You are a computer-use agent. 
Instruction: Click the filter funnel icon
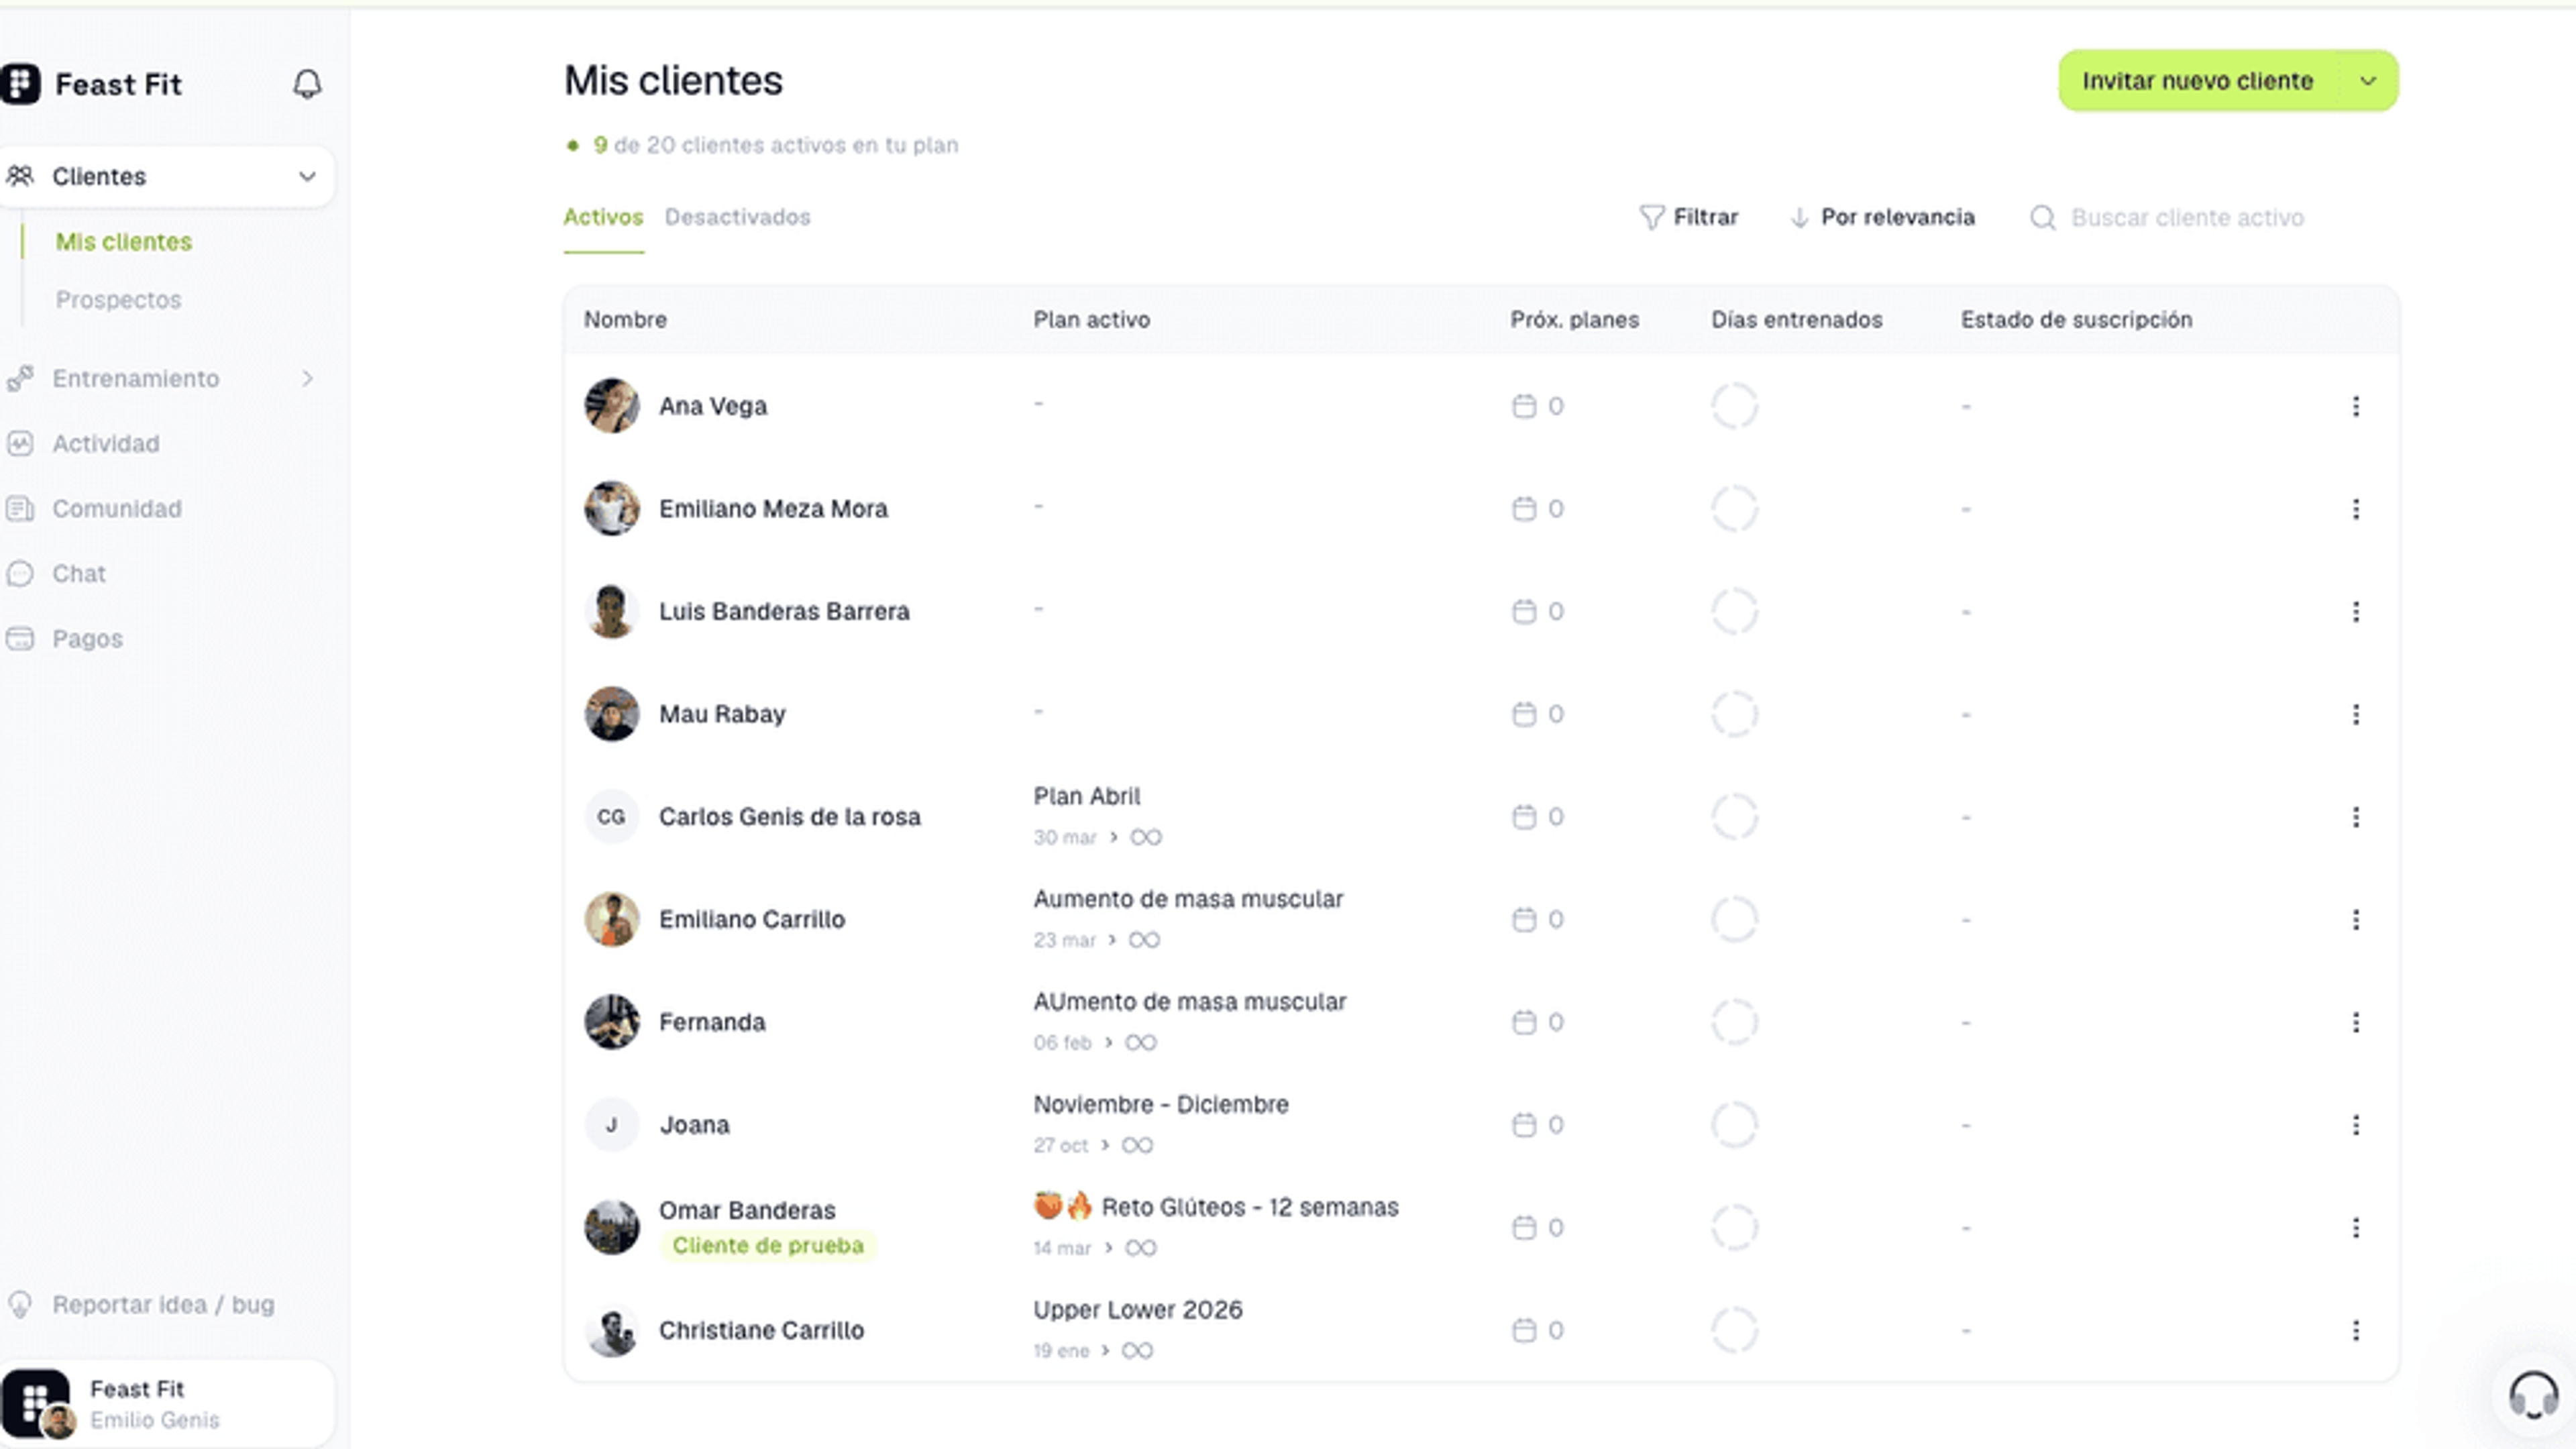(1651, 217)
